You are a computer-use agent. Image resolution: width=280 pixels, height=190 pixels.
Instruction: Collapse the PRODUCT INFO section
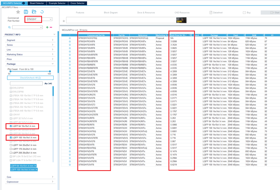tap(54, 34)
